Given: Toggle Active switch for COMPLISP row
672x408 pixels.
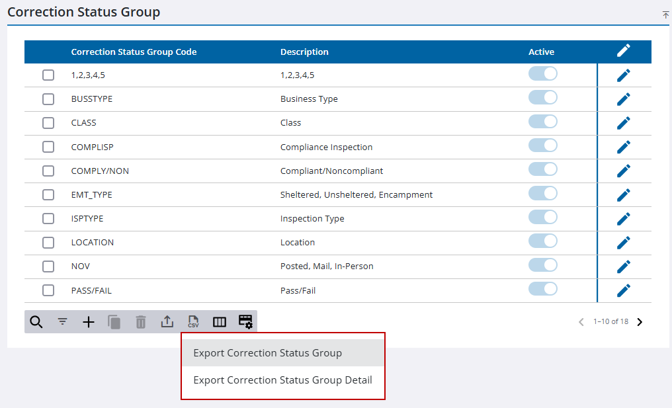Looking at the screenshot, I should click(543, 145).
